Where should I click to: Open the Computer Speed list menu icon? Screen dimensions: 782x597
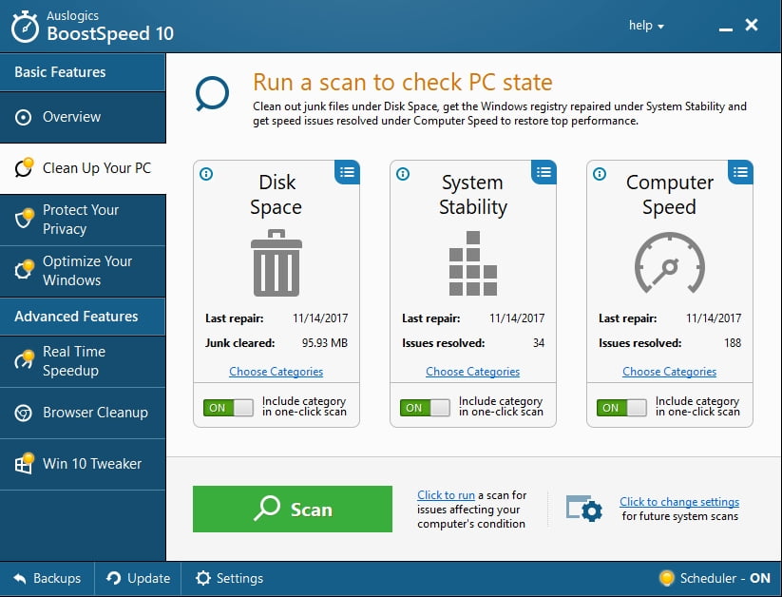coord(740,172)
